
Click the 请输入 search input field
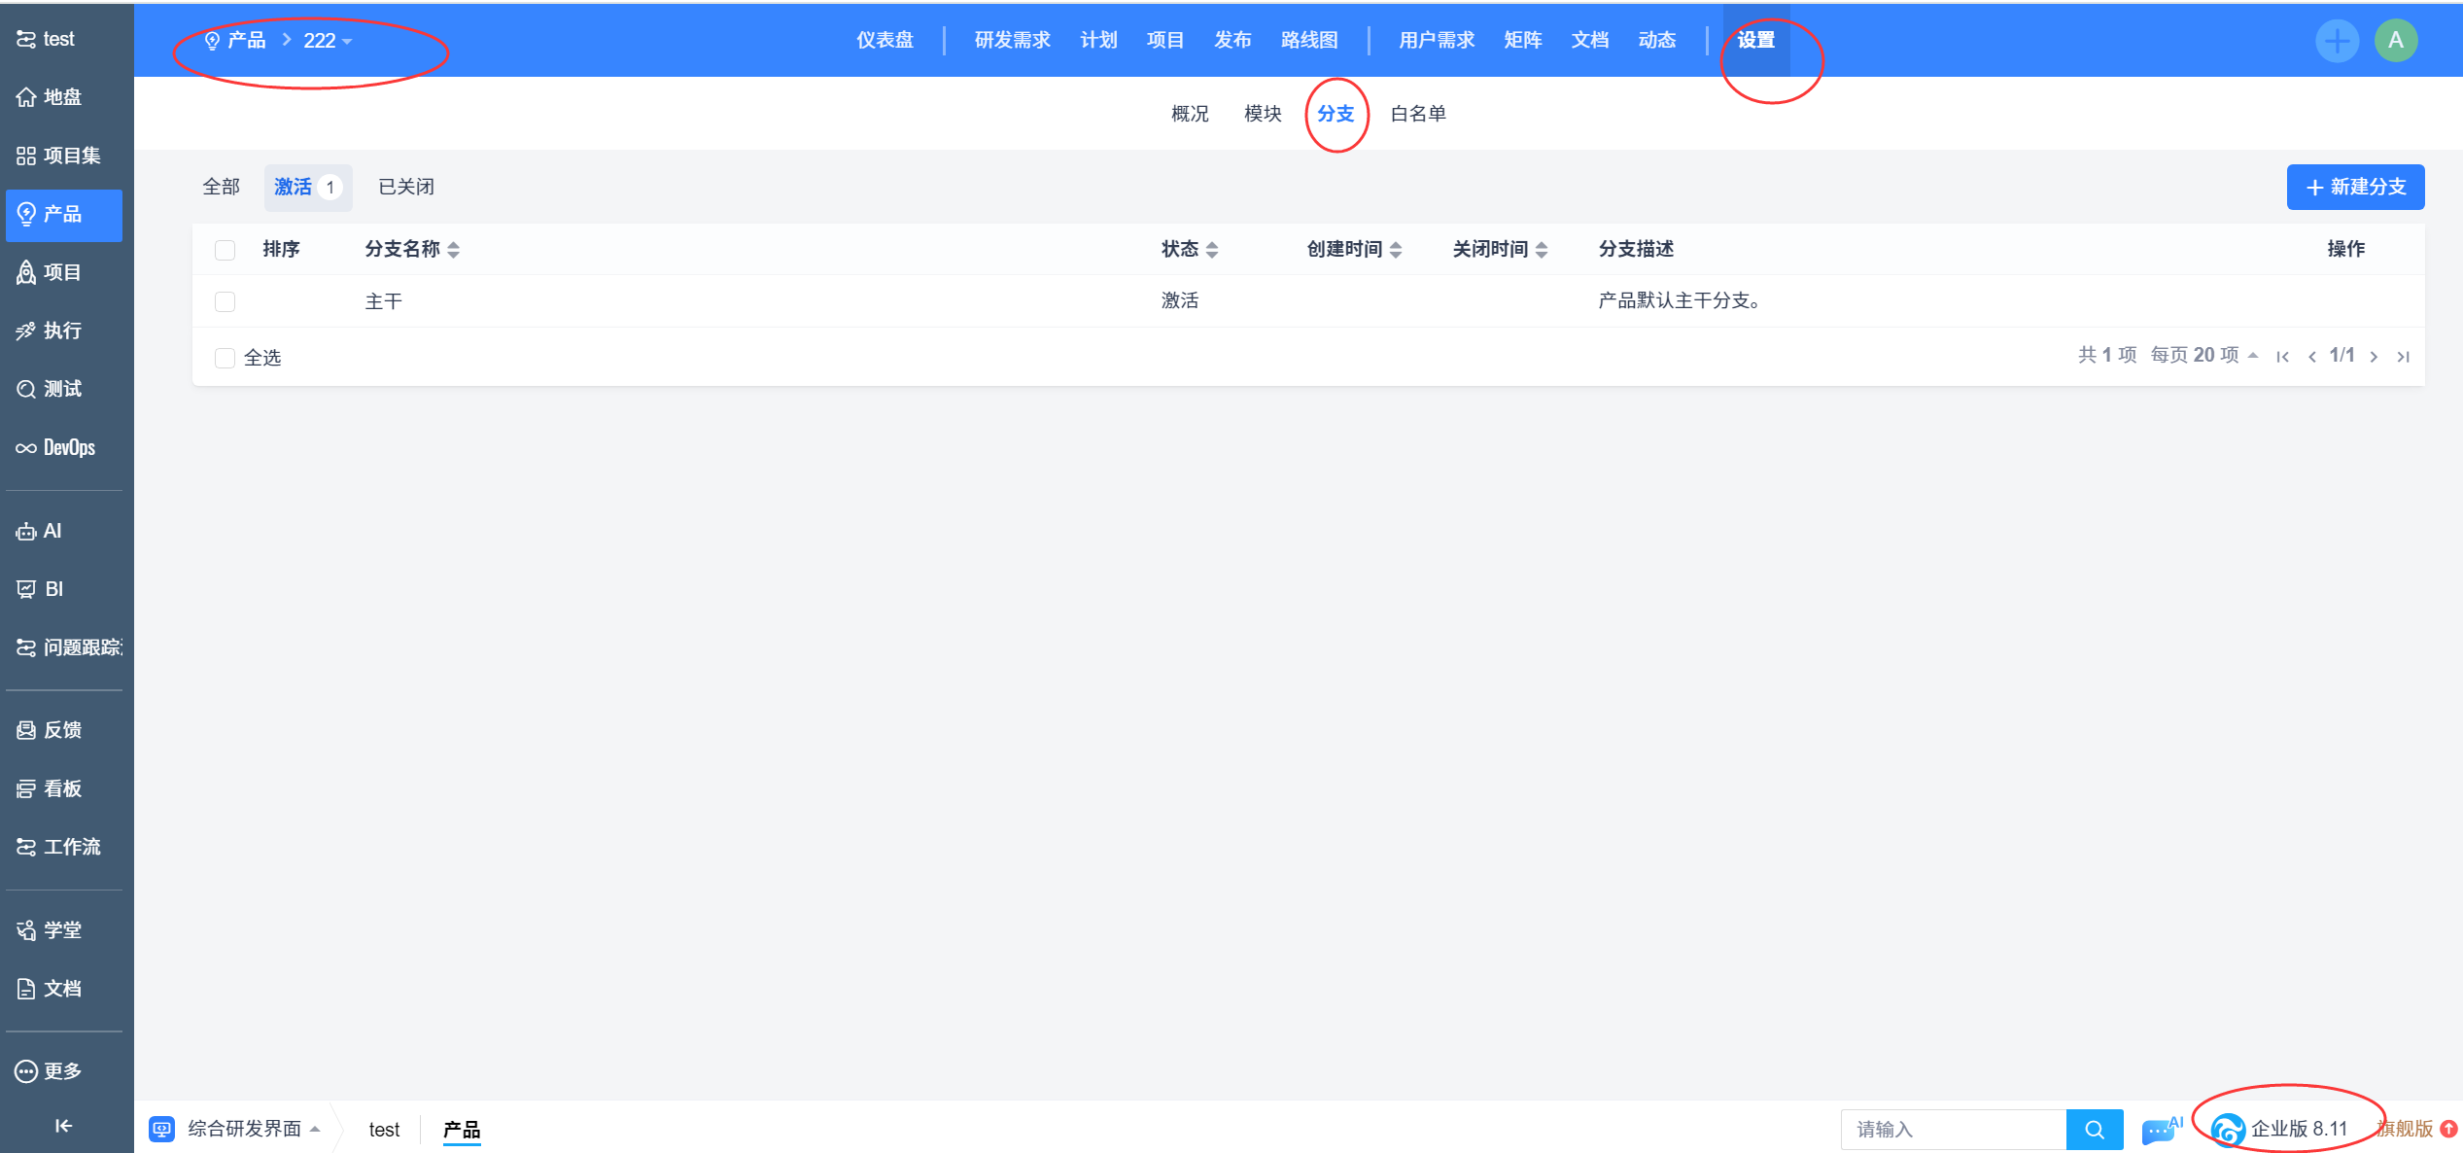click(1952, 1130)
